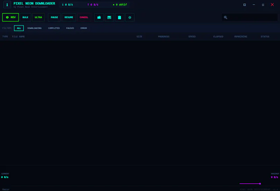280x191 pixels.
Task: Click the purple speed slider handle
Action: click(260, 184)
